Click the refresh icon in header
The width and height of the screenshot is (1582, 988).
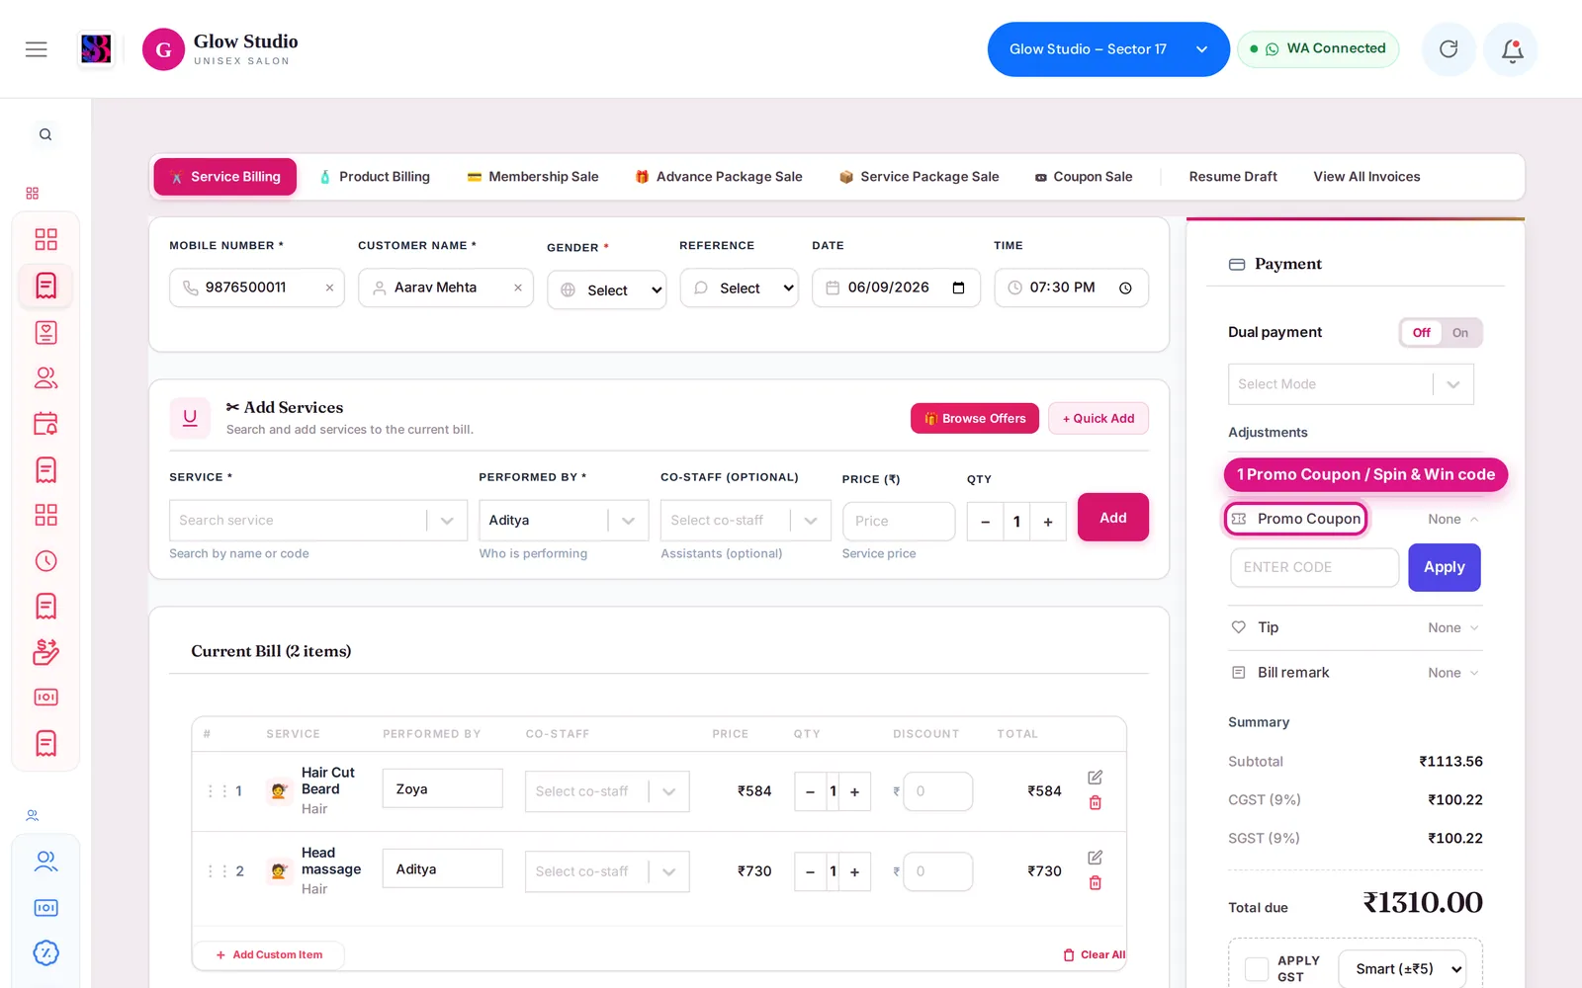pyautogui.click(x=1449, y=49)
